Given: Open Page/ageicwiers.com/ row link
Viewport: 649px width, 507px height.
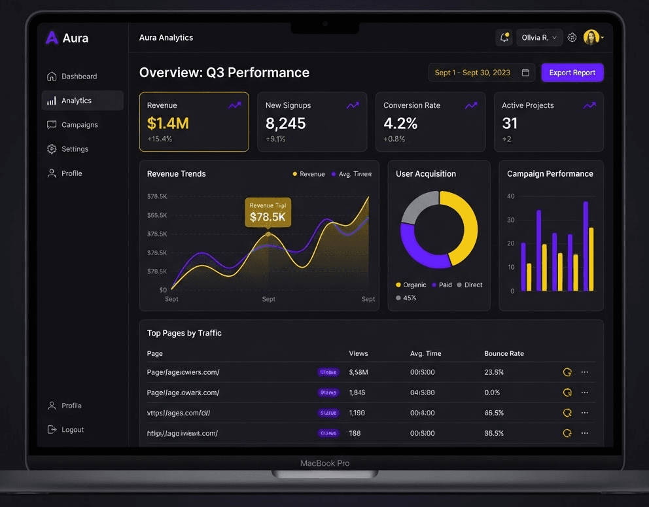Looking at the screenshot, I should 183,372.
